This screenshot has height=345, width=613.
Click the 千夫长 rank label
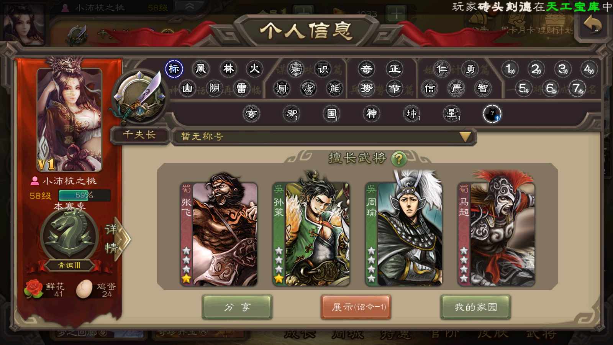point(139,135)
